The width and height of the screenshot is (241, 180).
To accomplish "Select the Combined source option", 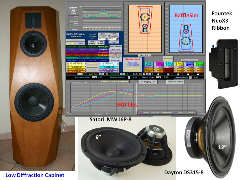I will coord(103,52).
